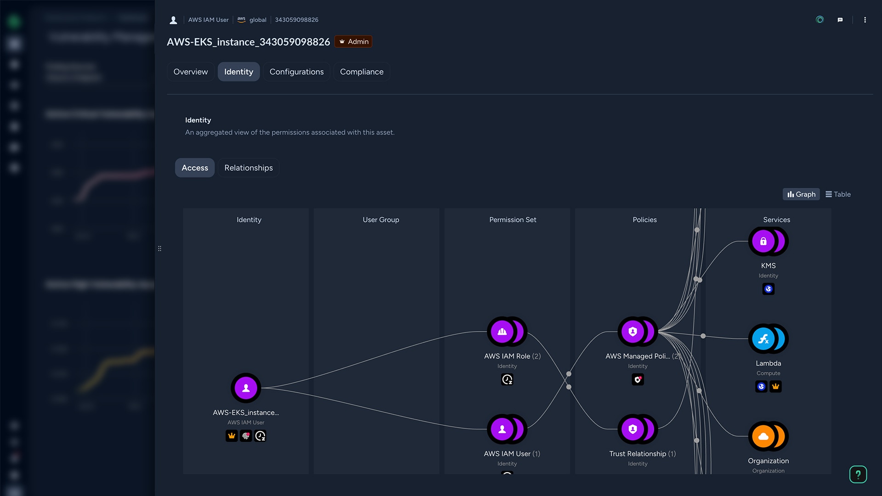Switch to Table view
Screen dimensions: 882x496
(838, 194)
